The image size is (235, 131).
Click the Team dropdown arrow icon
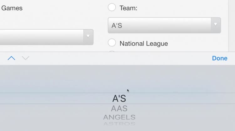[215, 25]
